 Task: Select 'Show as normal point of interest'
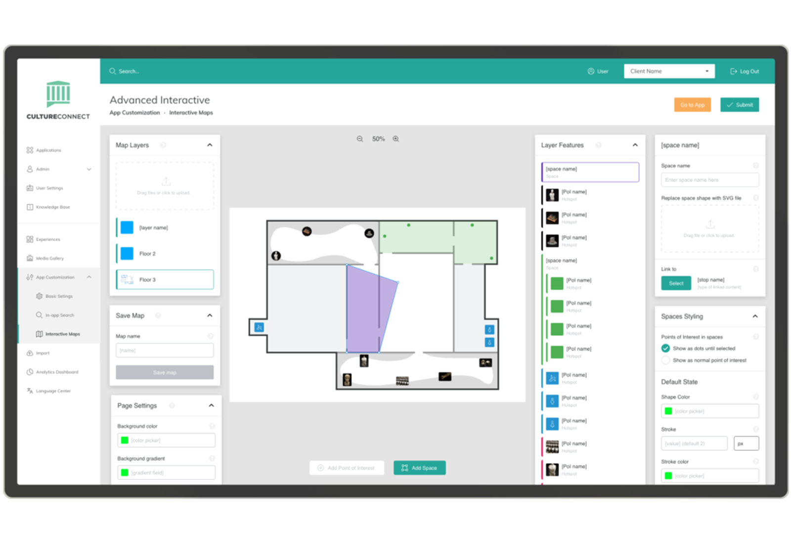coord(666,361)
